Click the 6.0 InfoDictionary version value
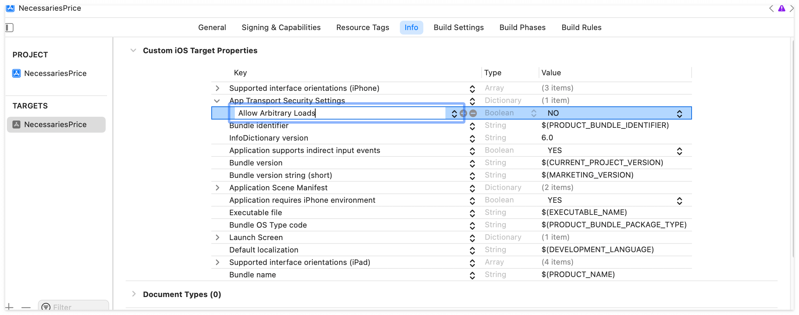 [547, 137]
